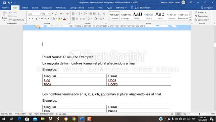Click Copiar formato format painter
This screenshot has height=122, width=216.
pos(17,20)
